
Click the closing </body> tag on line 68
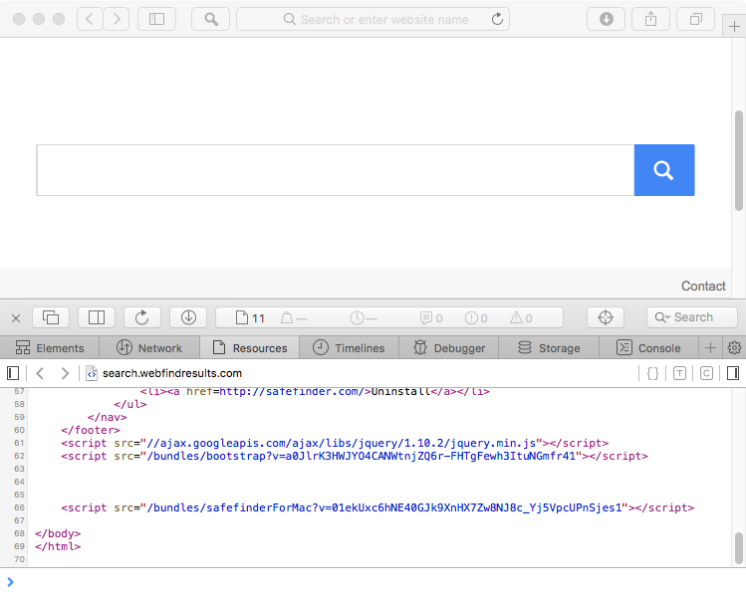point(58,533)
